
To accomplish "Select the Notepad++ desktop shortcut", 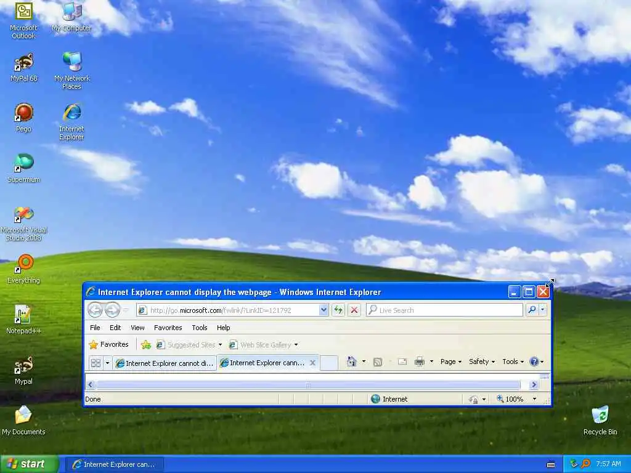I will [23, 320].
